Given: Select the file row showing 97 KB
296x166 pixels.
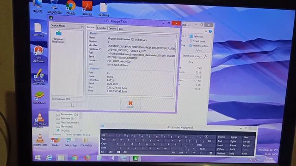Looking at the screenshot, I should pos(191,77).
